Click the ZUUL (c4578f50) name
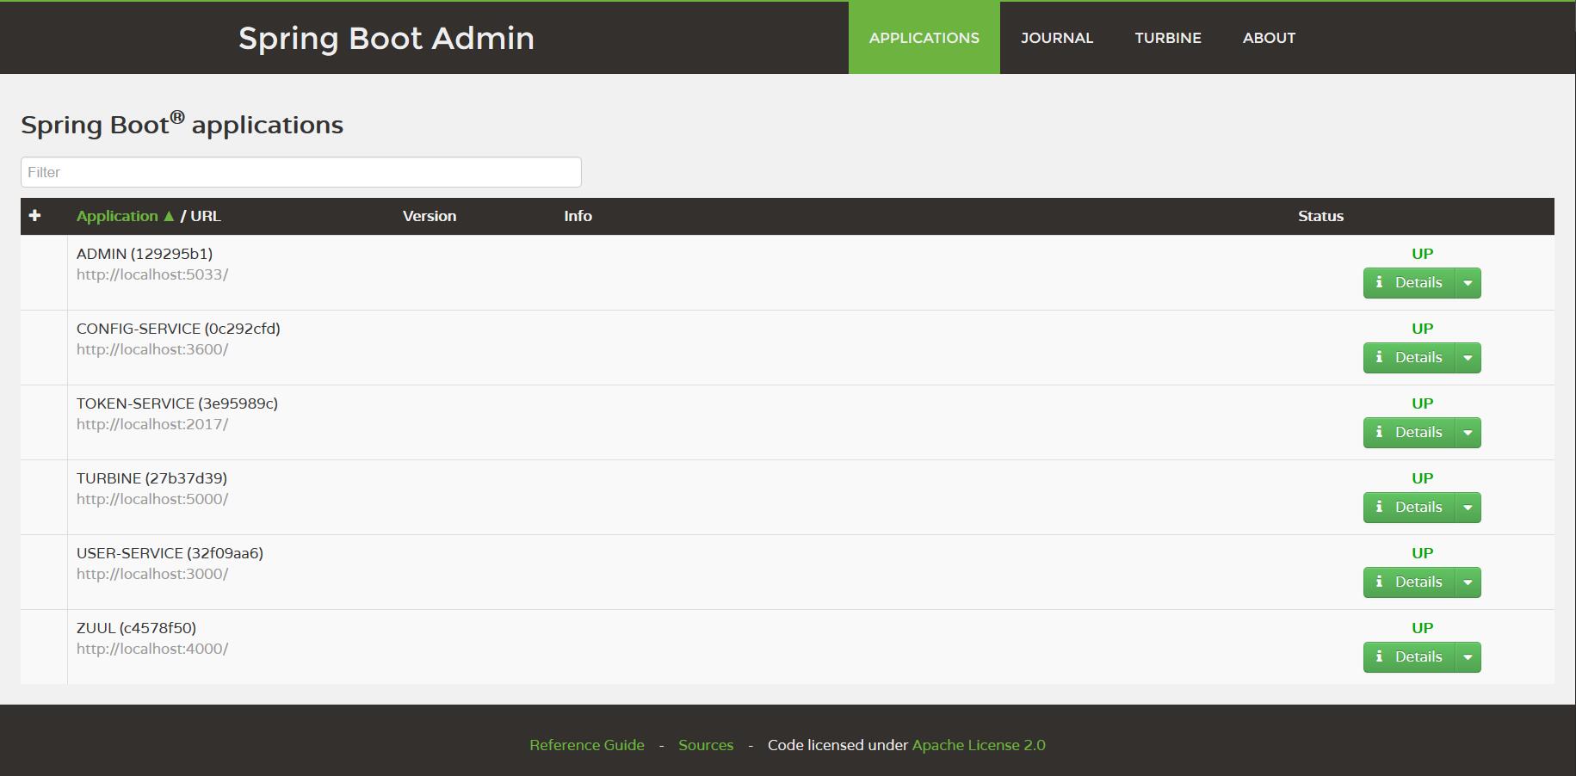 pos(136,628)
